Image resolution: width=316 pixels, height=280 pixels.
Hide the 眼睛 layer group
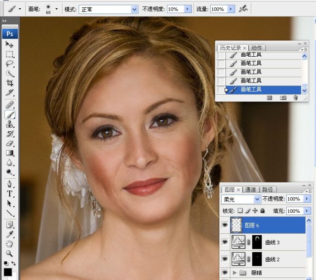tap(225, 273)
